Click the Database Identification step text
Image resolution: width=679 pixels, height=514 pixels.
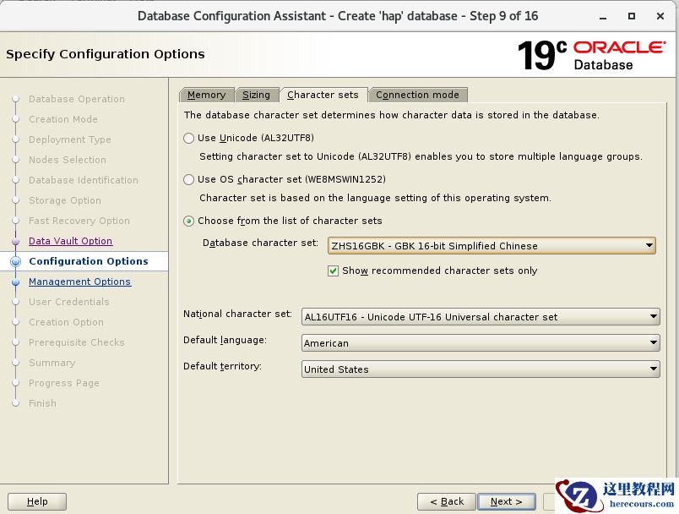point(84,180)
